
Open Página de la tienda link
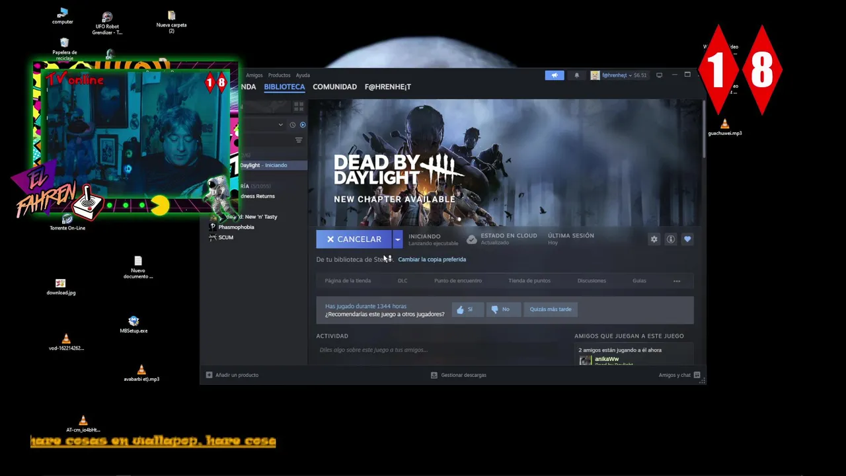coord(348,281)
